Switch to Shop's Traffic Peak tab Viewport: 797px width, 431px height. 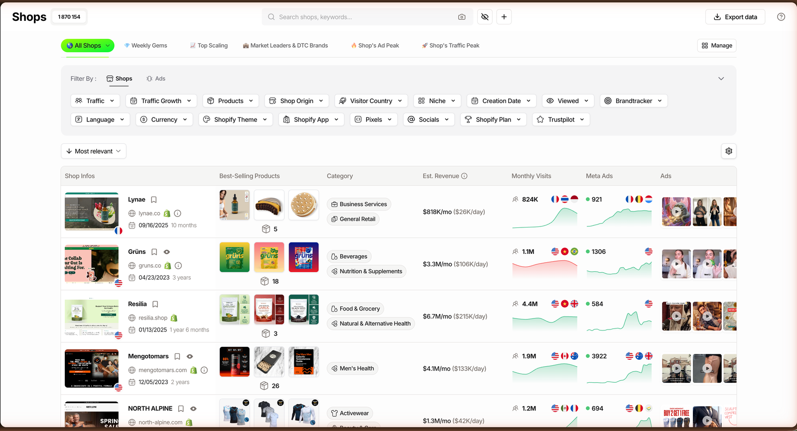pyautogui.click(x=450, y=46)
